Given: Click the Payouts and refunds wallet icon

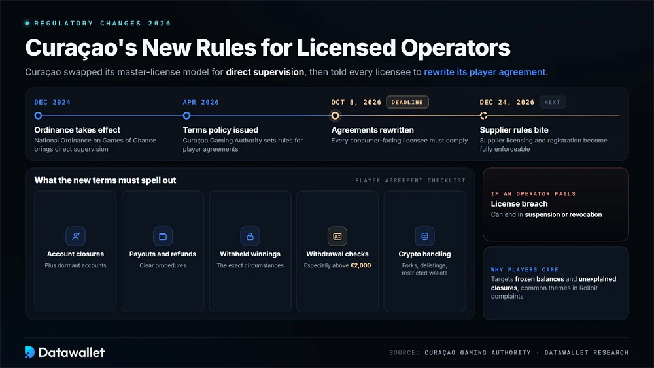Looking at the screenshot, I should 163,237.
